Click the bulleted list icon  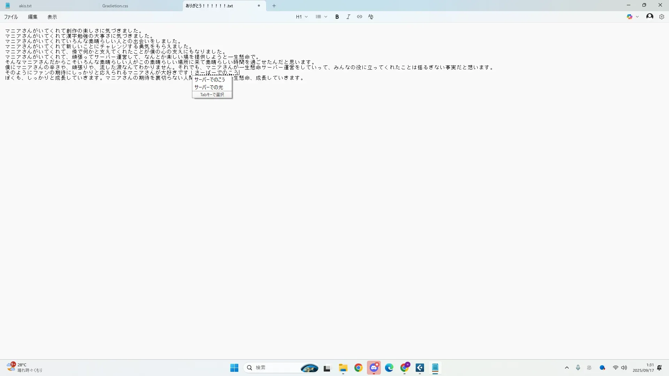[318, 17]
